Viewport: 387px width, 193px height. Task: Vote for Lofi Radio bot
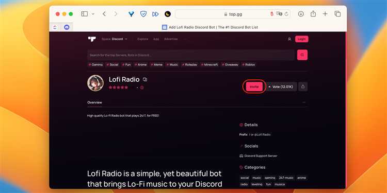pos(281,86)
